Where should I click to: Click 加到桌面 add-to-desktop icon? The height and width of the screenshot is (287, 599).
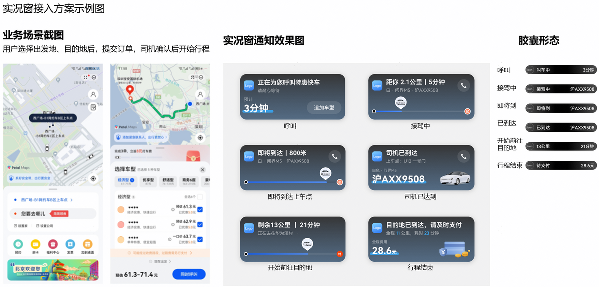pyautogui.click(x=88, y=244)
